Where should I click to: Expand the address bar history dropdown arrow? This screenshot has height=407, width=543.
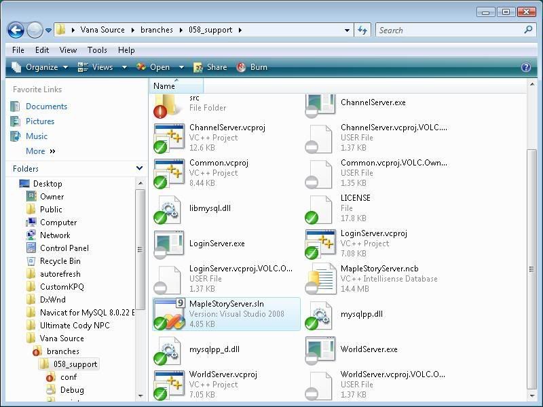pos(347,30)
